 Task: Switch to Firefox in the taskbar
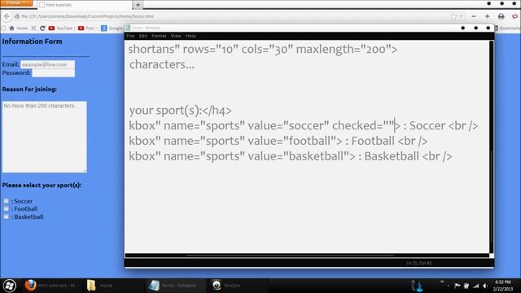(x=50, y=286)
